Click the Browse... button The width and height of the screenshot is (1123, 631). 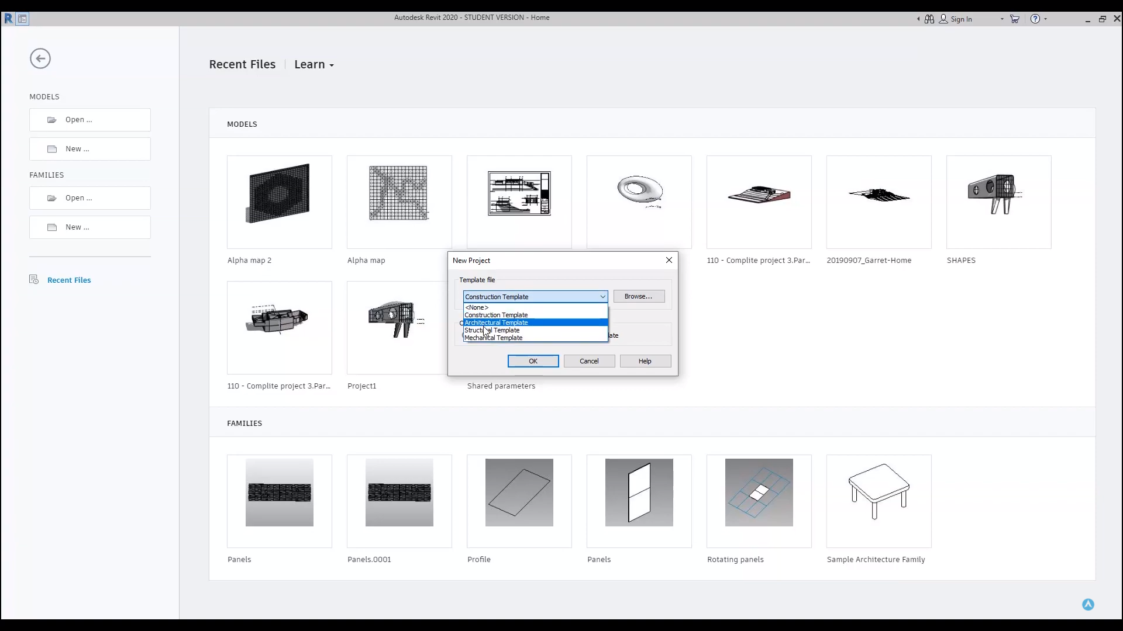point(638,296)
